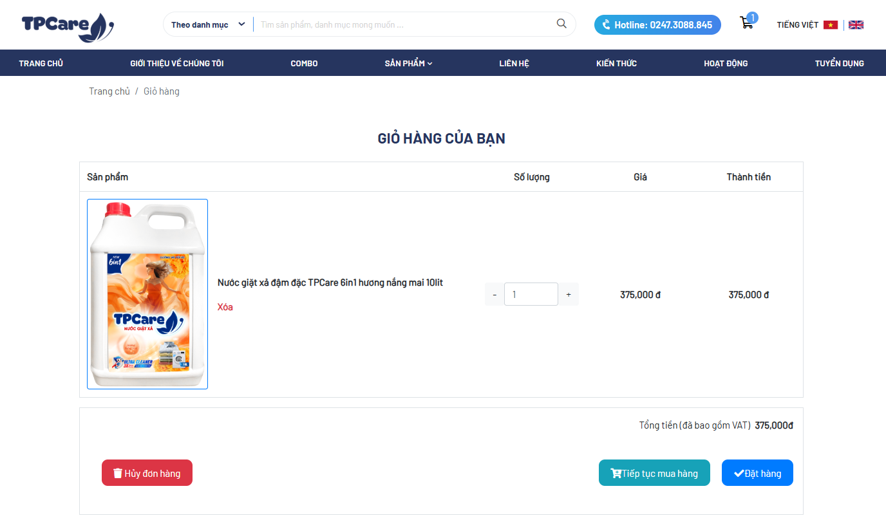Click the Giỏ hàng breadcrumb
The width and height of the screenshot is (886, 529).
pyautogui.click(x=162, y=91)
